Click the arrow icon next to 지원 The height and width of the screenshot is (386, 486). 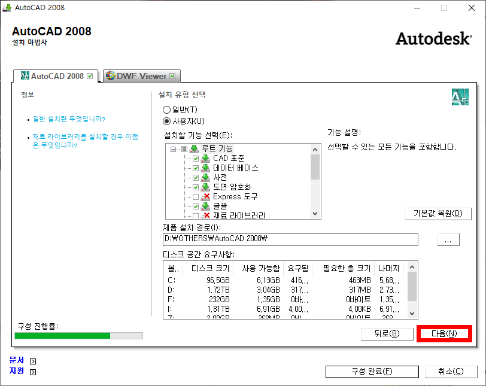pos(33,372)
